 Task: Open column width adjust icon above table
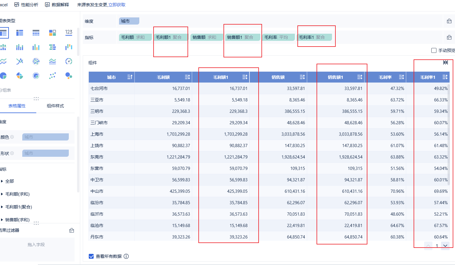click(446, 62)
